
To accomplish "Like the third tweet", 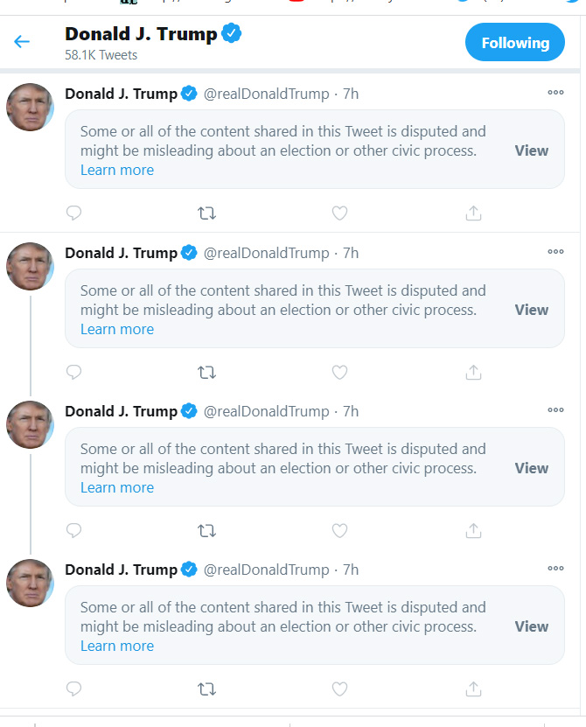I will coord(340,530).
